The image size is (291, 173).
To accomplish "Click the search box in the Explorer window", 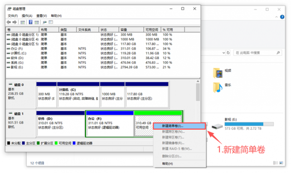I will click(258, 53).
